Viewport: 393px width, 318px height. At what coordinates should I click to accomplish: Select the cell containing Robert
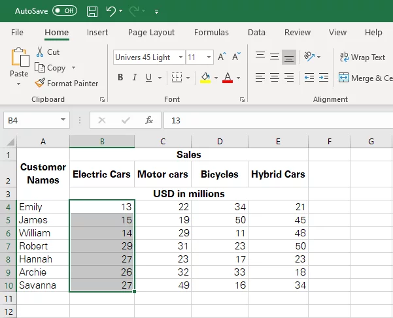(43, 246)
